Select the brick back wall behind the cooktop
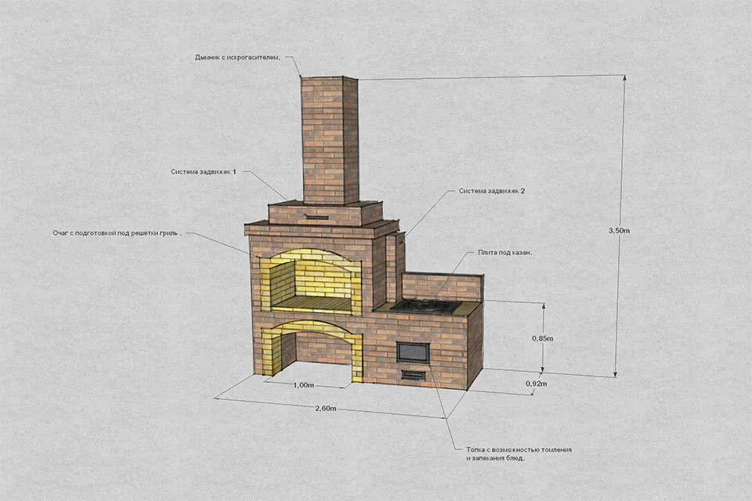Screen dimensions: 752x501 click(x=441, y=286)
